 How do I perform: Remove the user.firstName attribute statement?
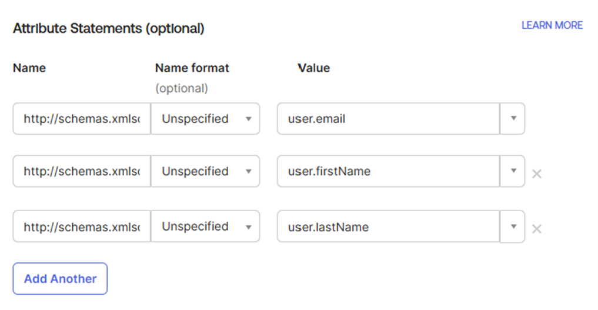click(536, 174)
